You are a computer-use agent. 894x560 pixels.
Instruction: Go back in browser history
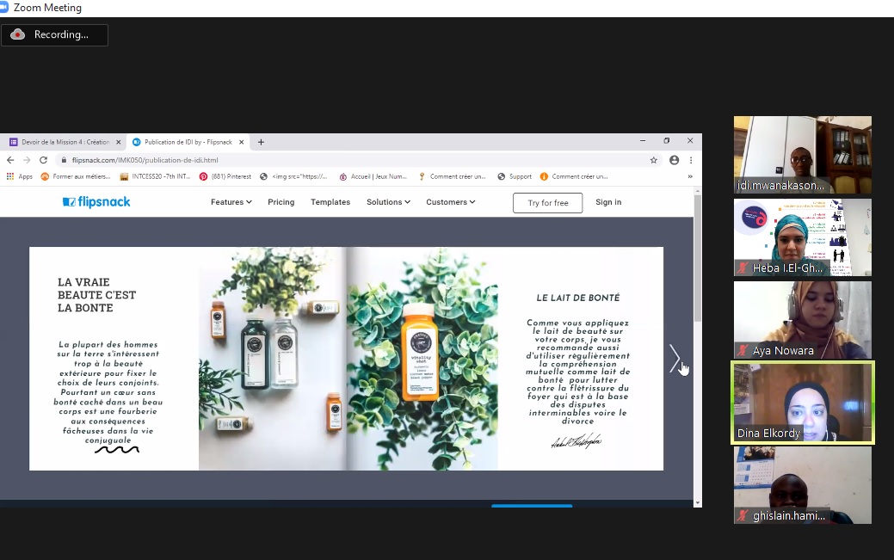point(10,160)
